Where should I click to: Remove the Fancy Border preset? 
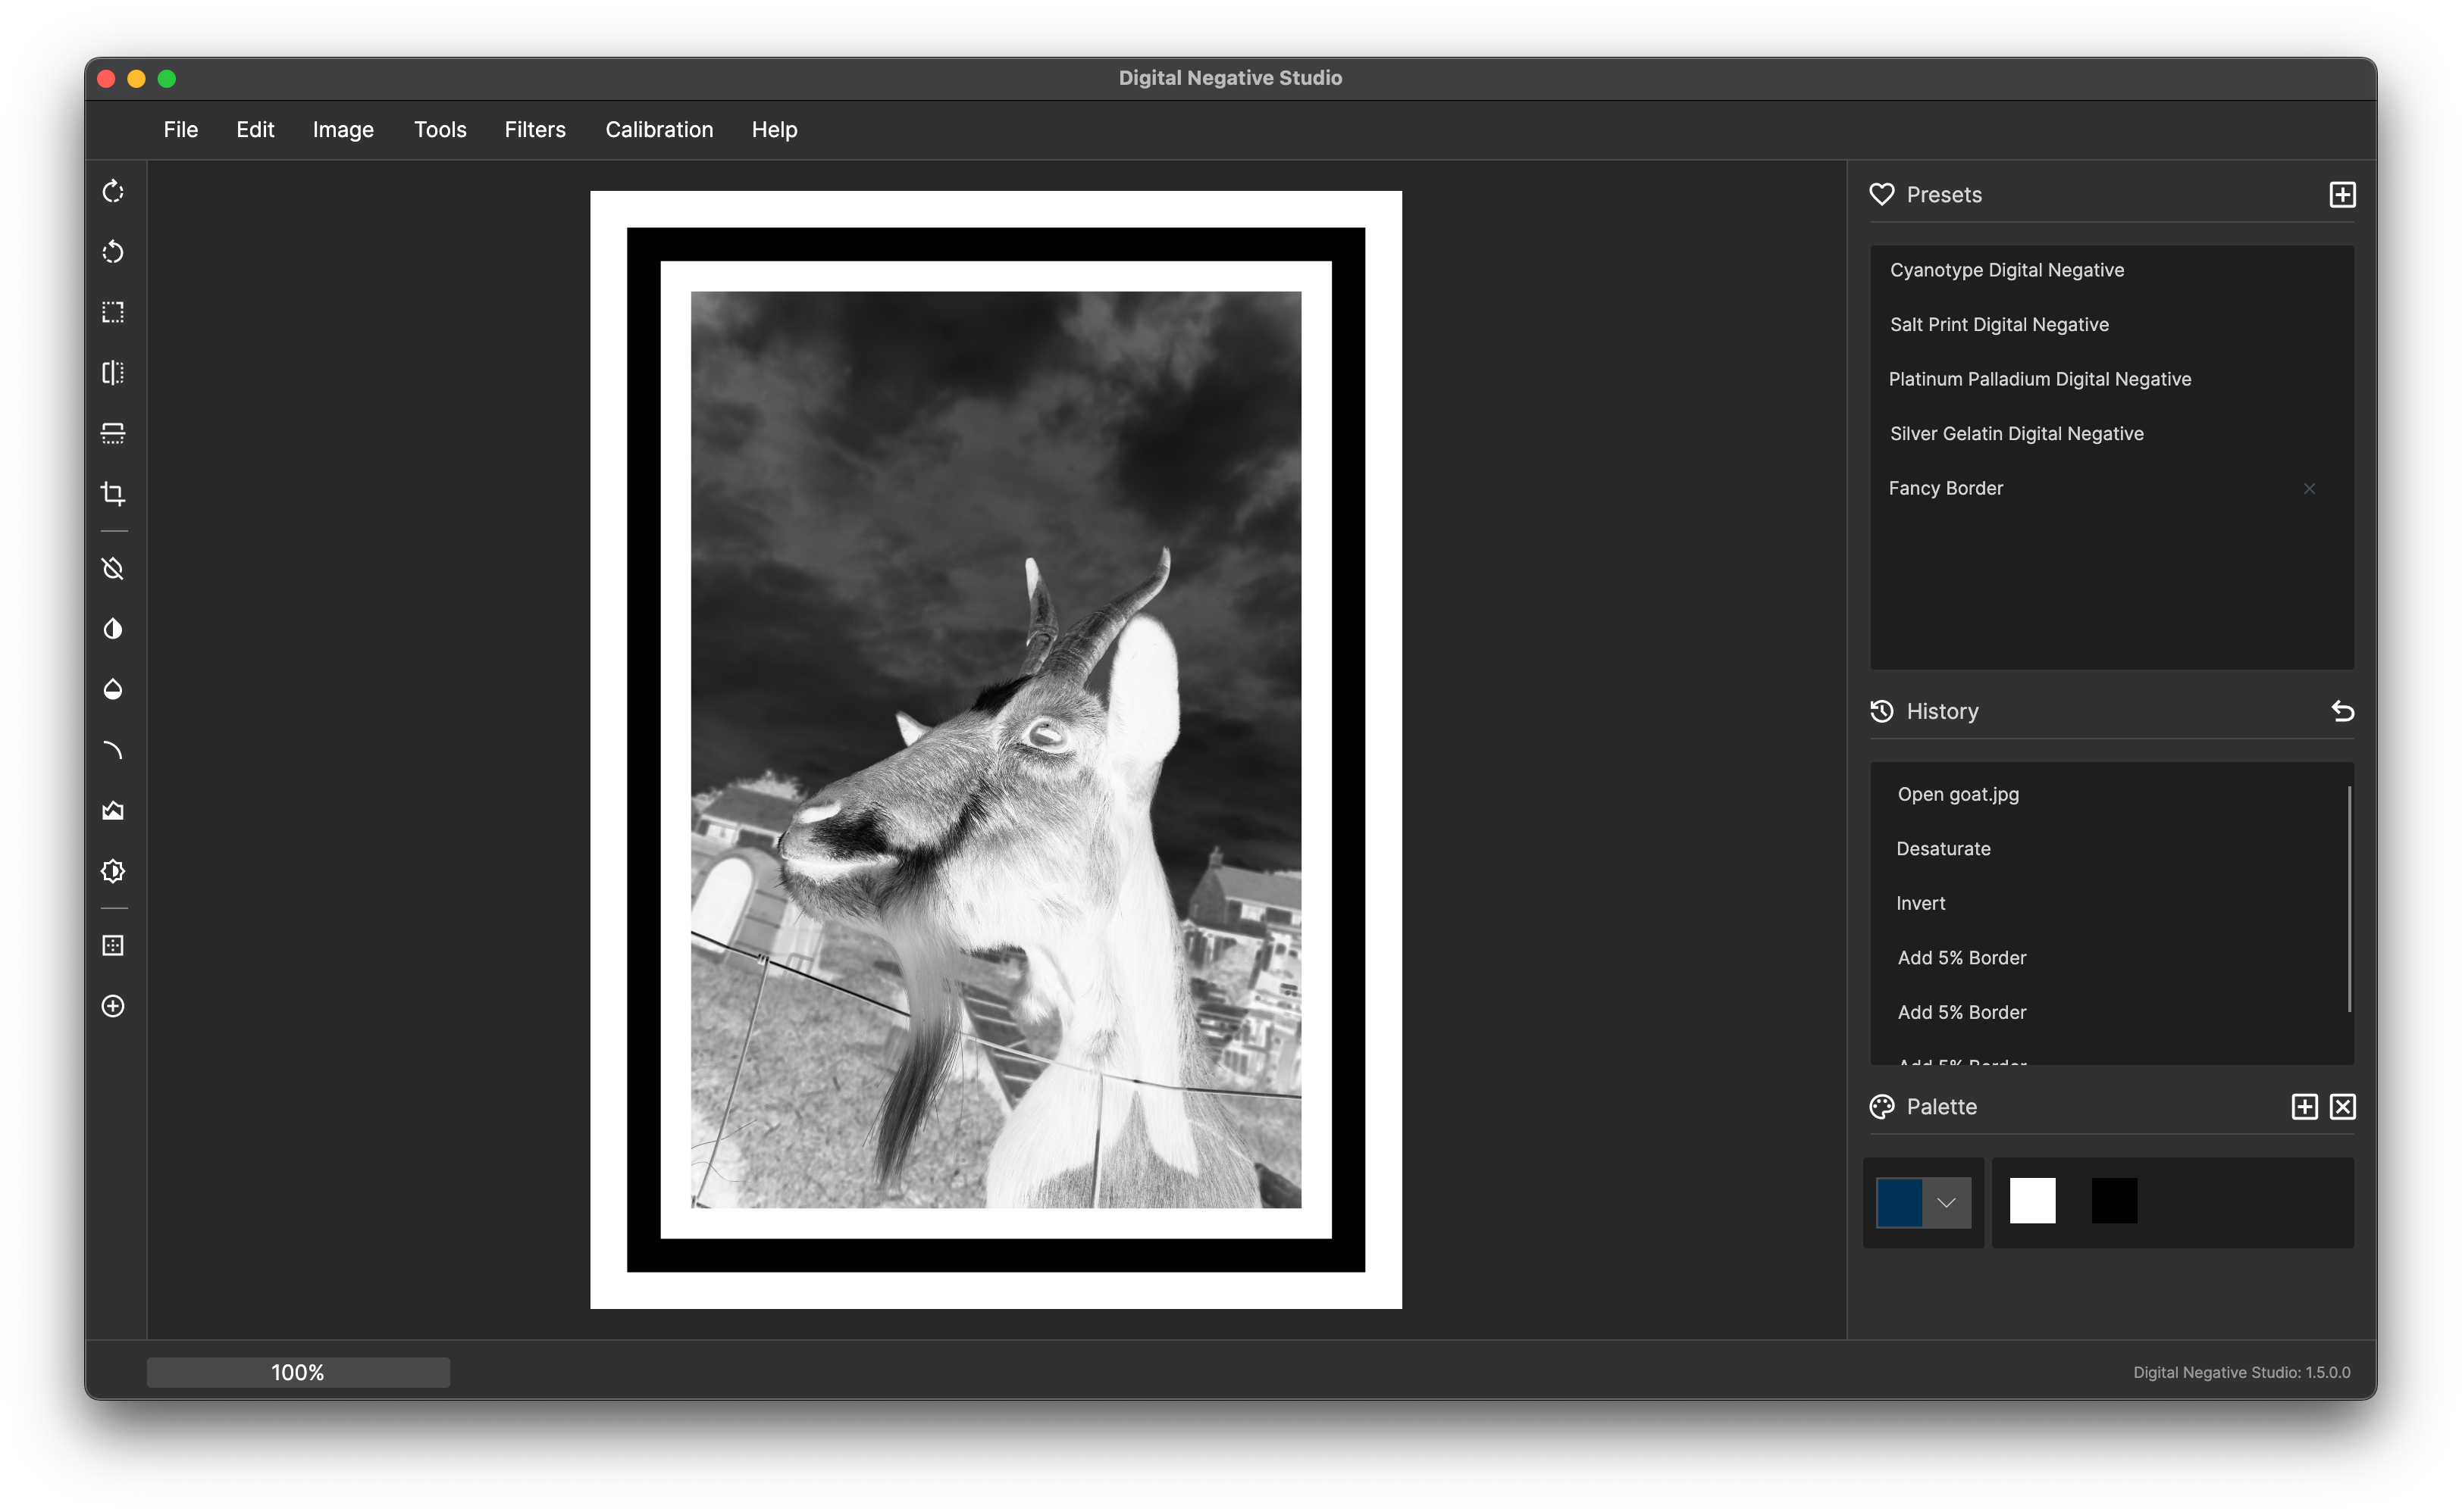(x=2310, y=489)
